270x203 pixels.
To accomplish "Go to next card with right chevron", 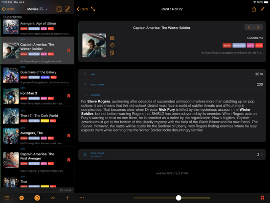I will [x=258, y=27].
